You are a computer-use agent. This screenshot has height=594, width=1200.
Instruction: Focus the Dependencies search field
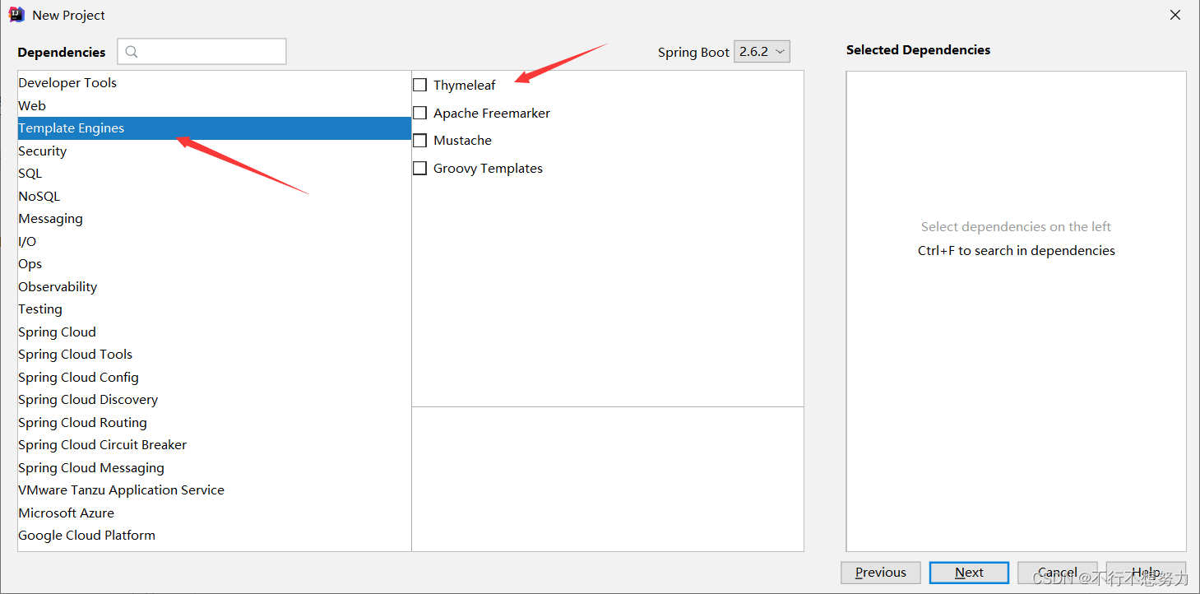tap(202, 51)
